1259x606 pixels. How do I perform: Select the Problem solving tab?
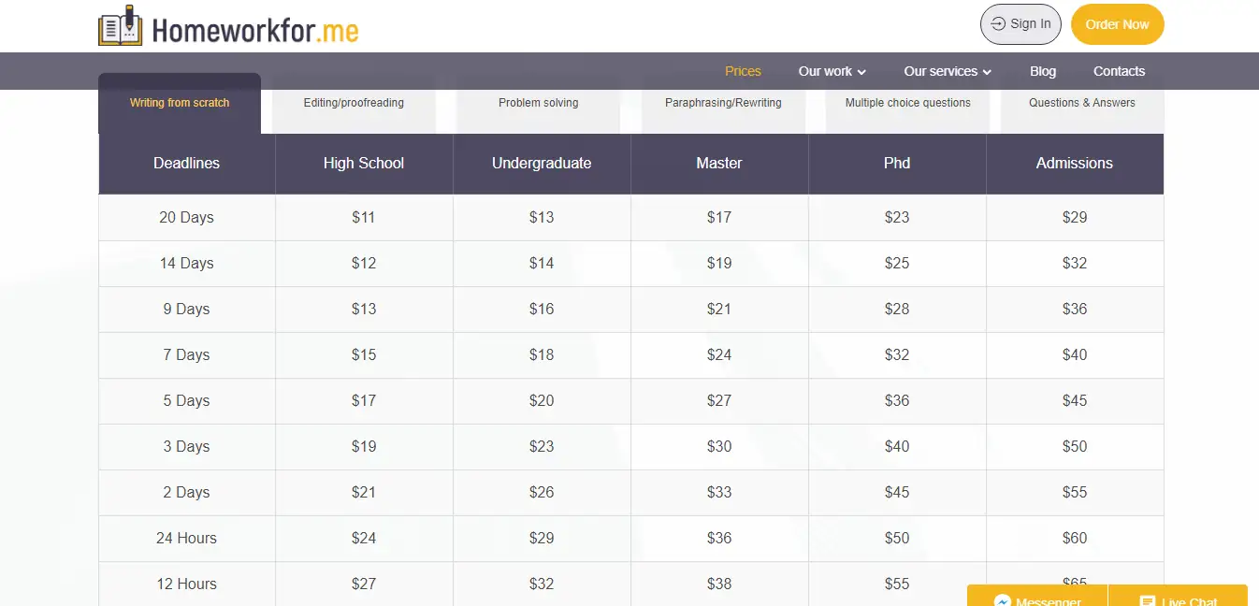click(x=538, y=103)
